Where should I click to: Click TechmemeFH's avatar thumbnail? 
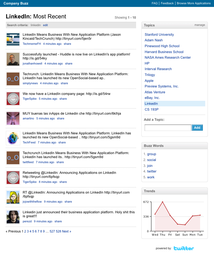[13, 39]
